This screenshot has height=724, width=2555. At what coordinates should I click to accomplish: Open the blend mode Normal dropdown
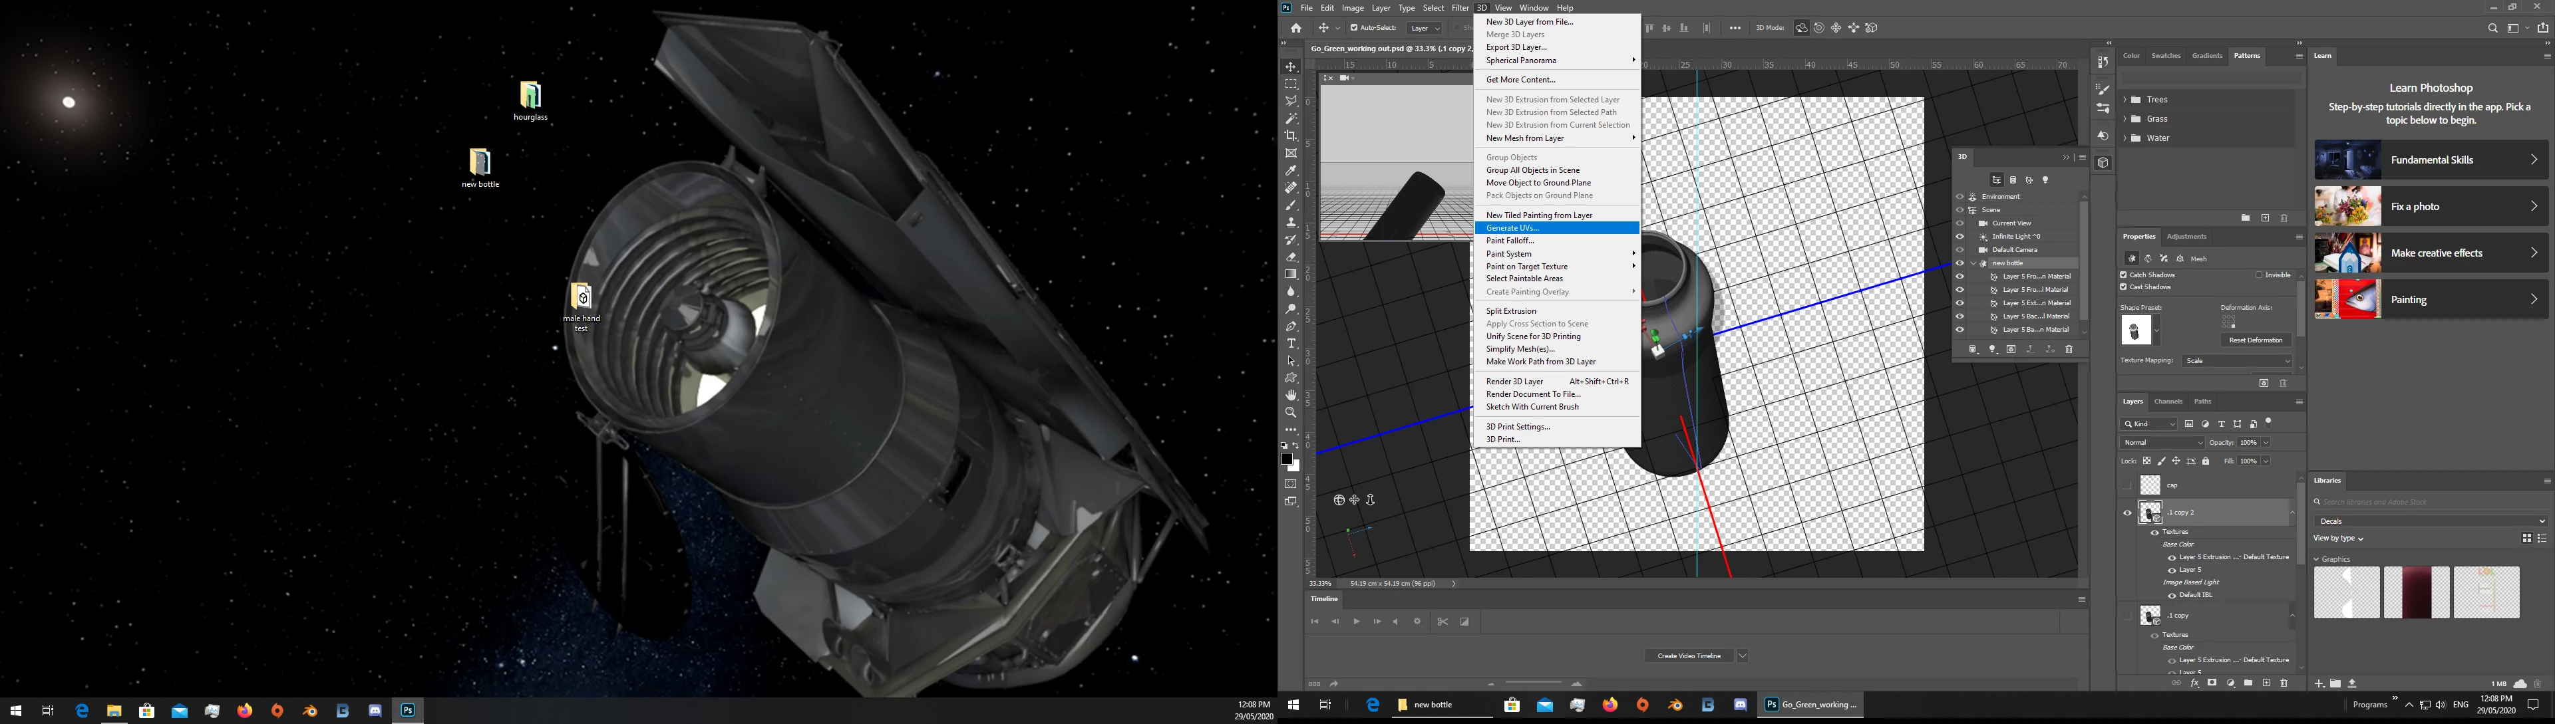[2162, 443]
